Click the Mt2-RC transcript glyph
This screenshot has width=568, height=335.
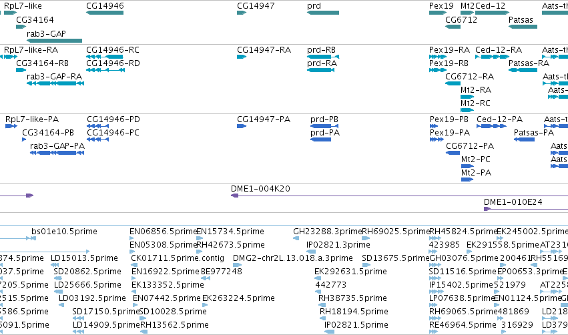pos(467,110)
